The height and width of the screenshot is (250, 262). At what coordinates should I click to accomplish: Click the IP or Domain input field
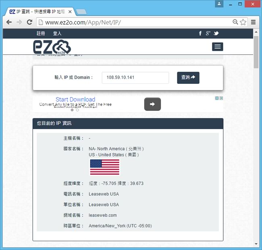(135, 78)
